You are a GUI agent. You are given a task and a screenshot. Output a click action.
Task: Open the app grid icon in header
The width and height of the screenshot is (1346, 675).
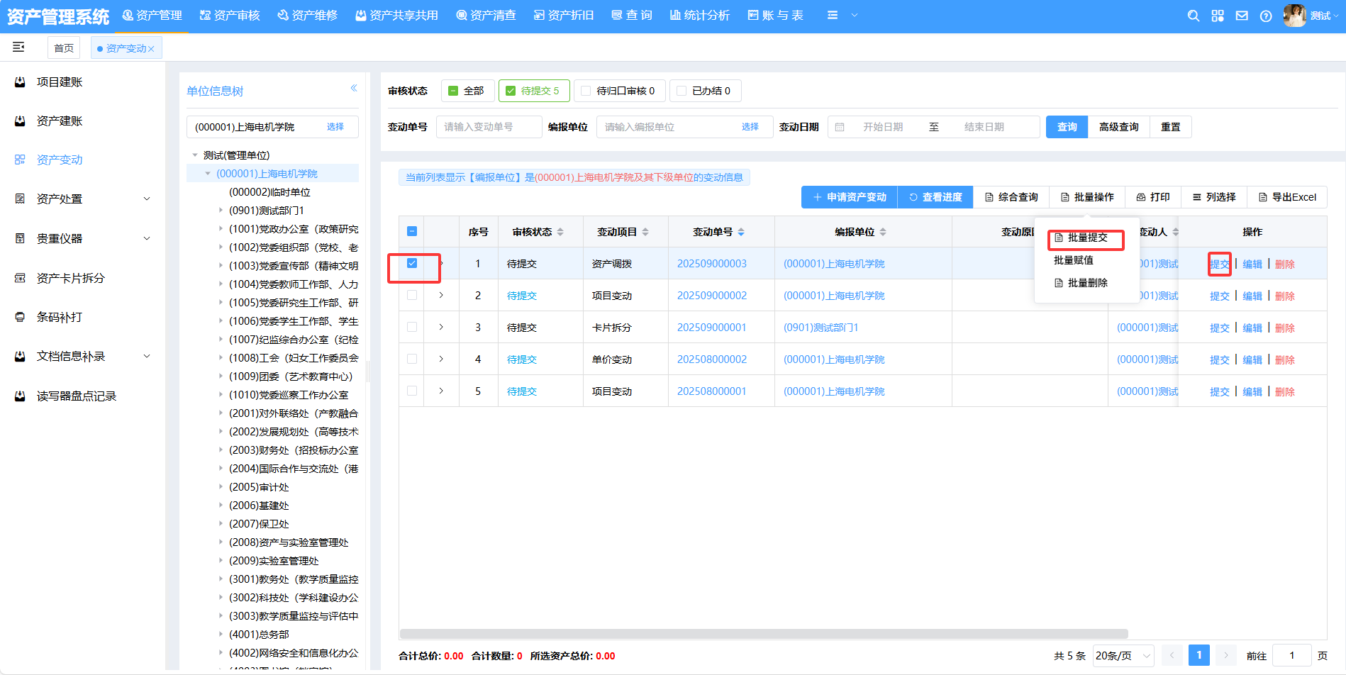click(x=1218, y=16)
